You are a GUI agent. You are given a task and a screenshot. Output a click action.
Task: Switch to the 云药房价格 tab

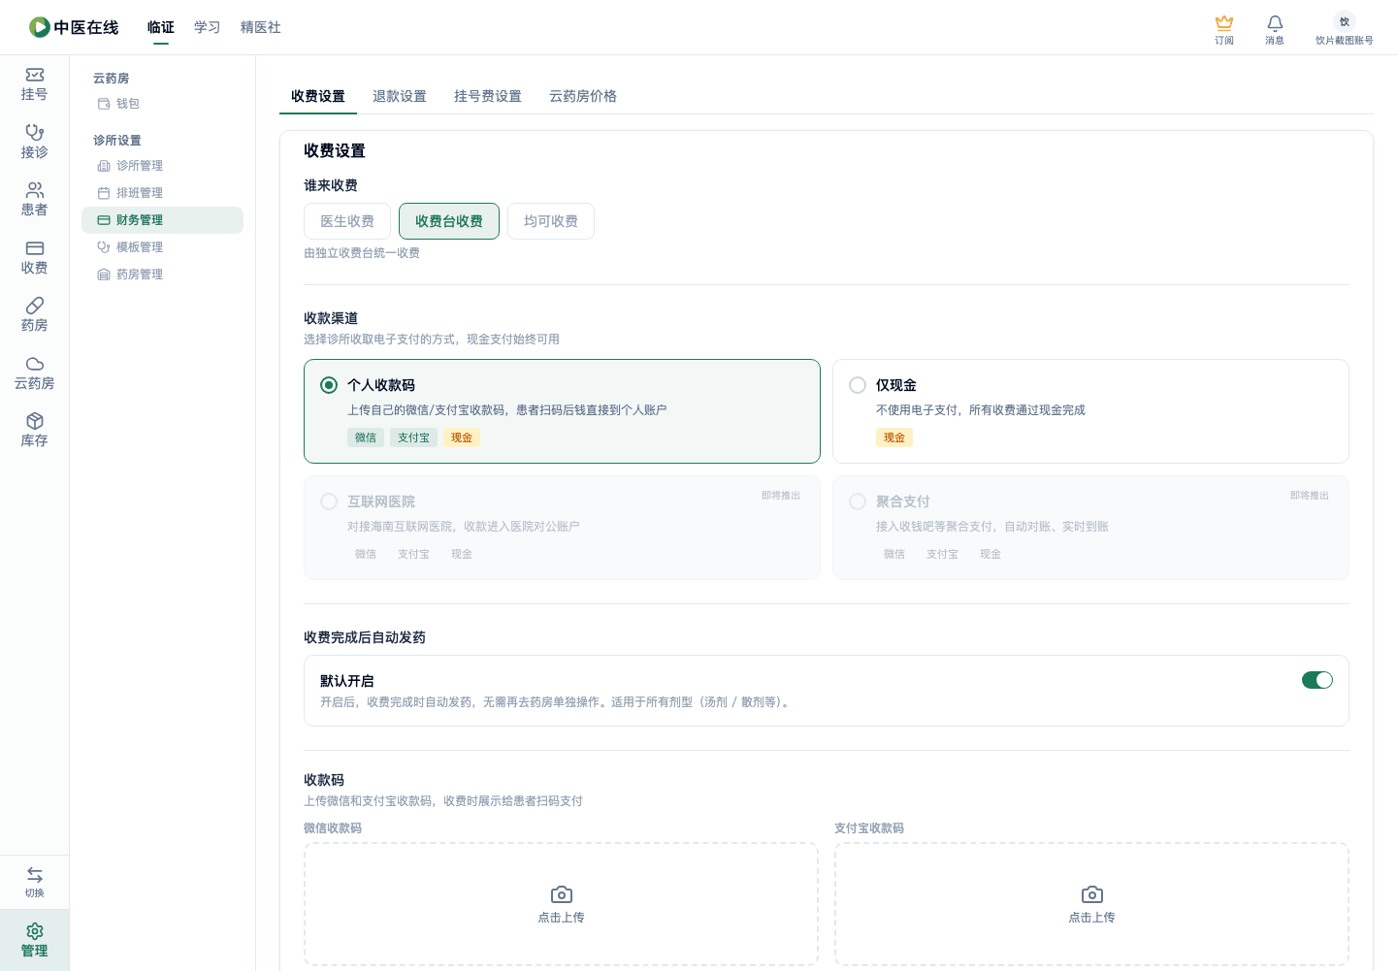click(x=583, y=96)
